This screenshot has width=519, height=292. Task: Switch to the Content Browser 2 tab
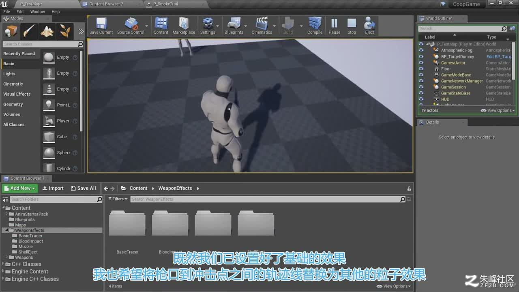106,4
